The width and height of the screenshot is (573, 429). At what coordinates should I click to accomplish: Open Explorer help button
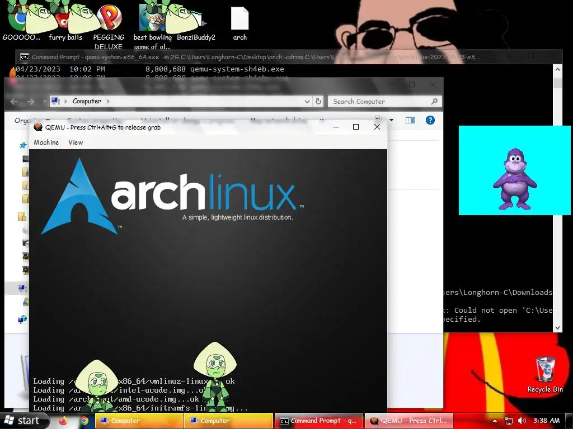pyautogui.click(x=430, y=120)
